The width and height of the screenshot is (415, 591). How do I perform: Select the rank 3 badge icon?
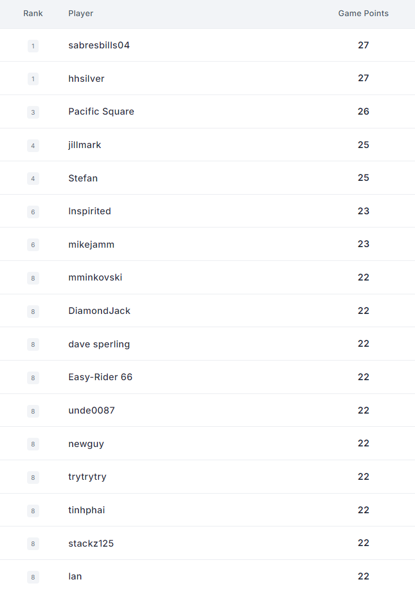(x=33, y=112)
